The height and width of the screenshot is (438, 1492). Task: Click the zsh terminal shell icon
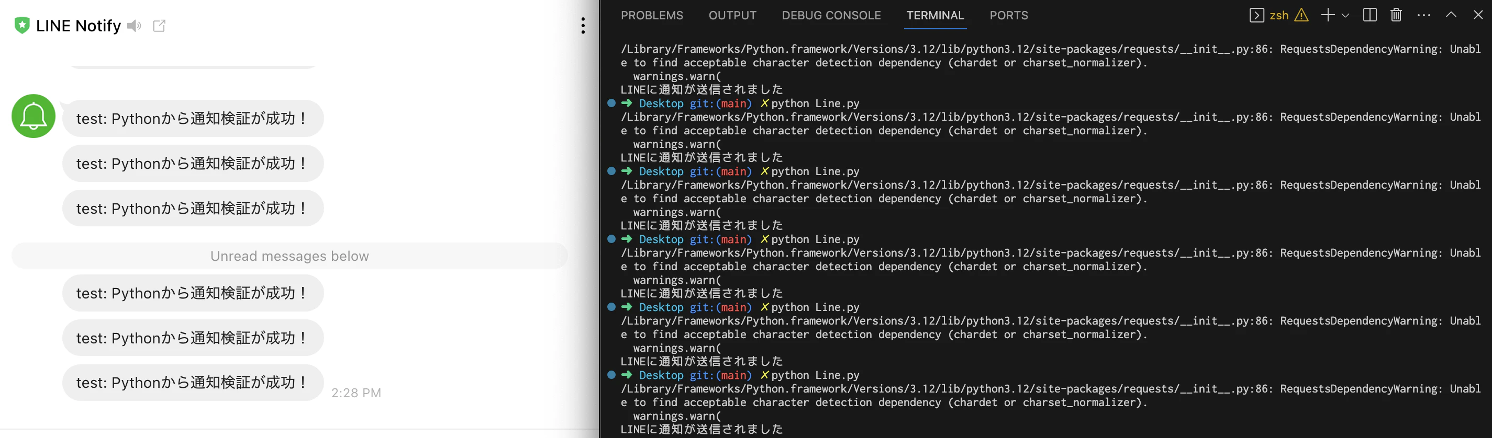pos(1256,15)
